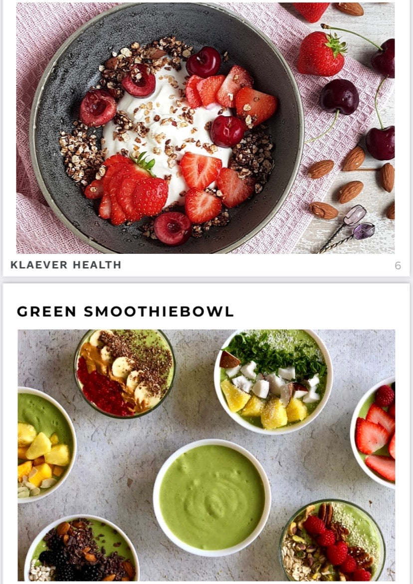Click the gap between the two pages
The height and width of the screenshot is (584, 413).
pos(206,280)
